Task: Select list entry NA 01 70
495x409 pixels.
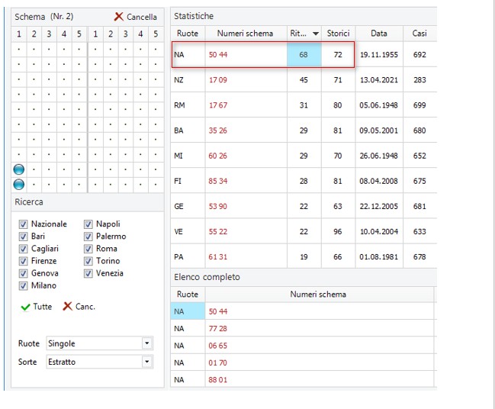Action: click(302, 362)
